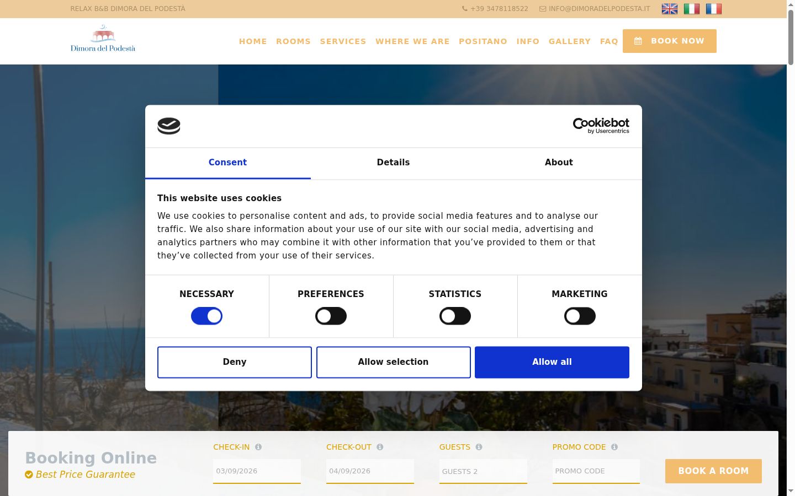The height and width of the screenshot is (496, 795).
Task: Open the FAQ menu item
Action: 609,41
